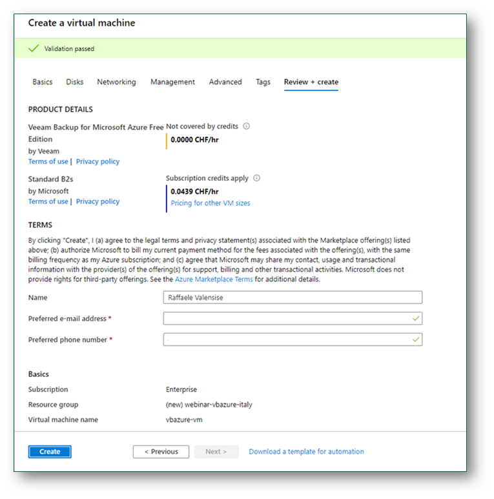Click the Name input field
The width and height of the screenshot is (494, 499).
[x=293, y=297]
